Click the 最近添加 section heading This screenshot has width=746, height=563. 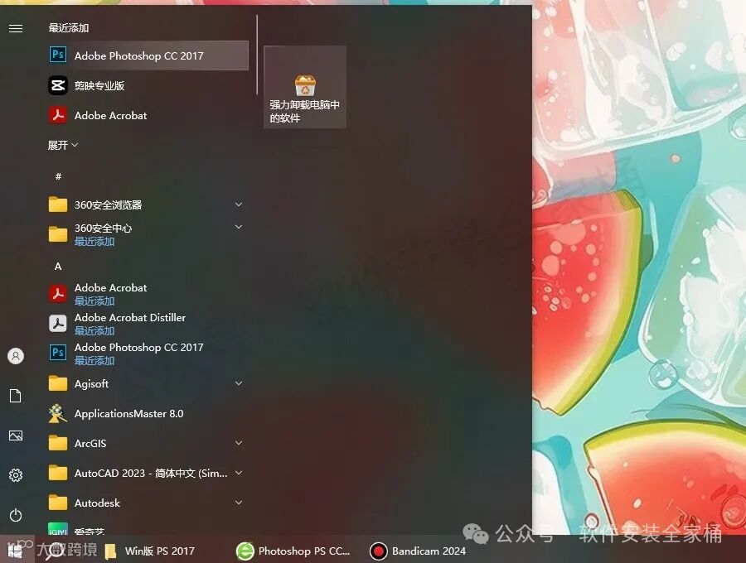69,28
